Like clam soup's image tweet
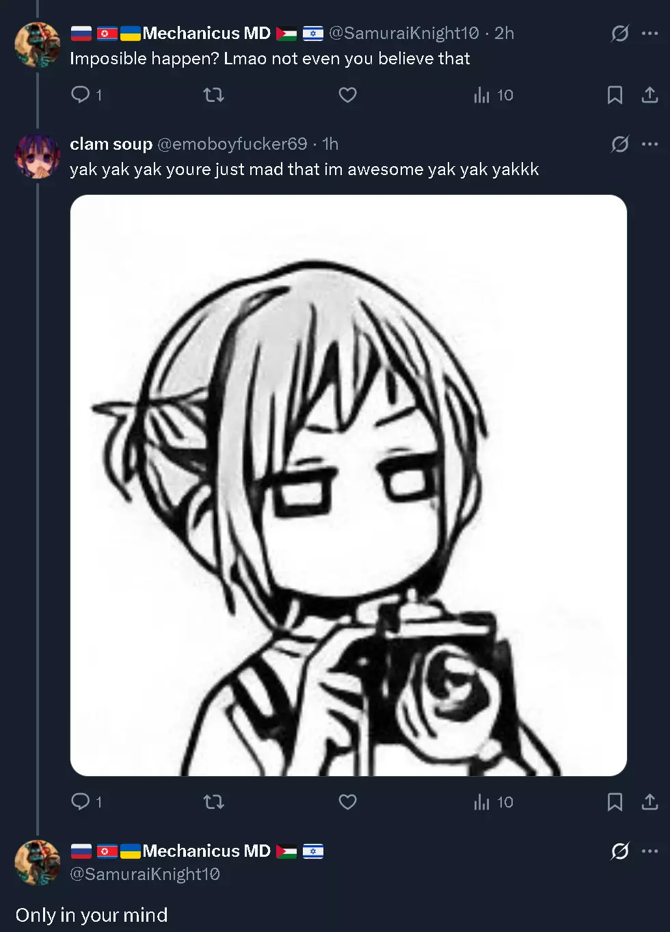Image resolution: width=670 pixels, height=932 pixels. tap(347, 801)
